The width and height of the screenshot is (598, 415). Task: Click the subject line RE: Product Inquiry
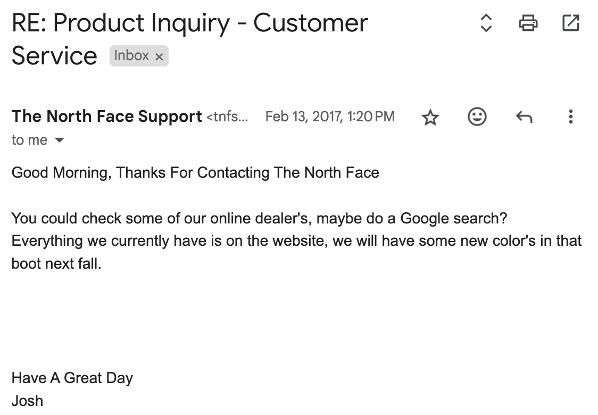click(x=190, y=39)
